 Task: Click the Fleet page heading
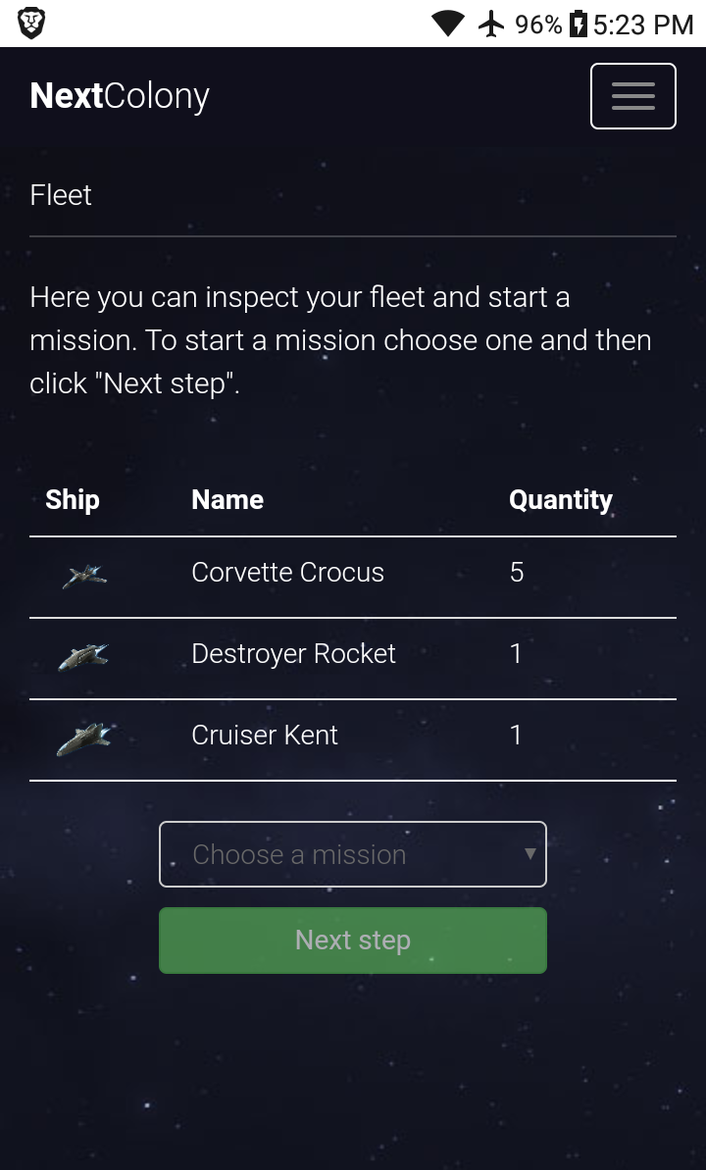(61, 195)
